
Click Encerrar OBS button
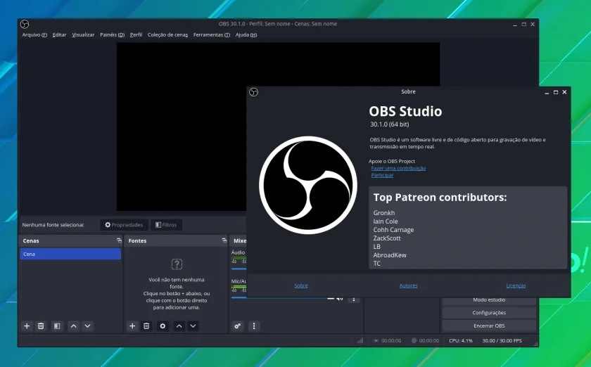(489, 326)
